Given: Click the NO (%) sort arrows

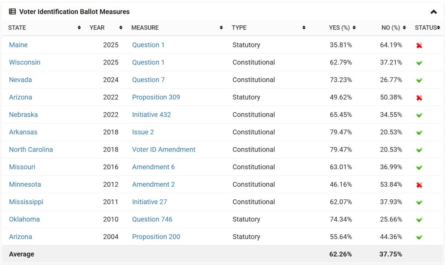Looking at the screenshot, I should (405, 28).
